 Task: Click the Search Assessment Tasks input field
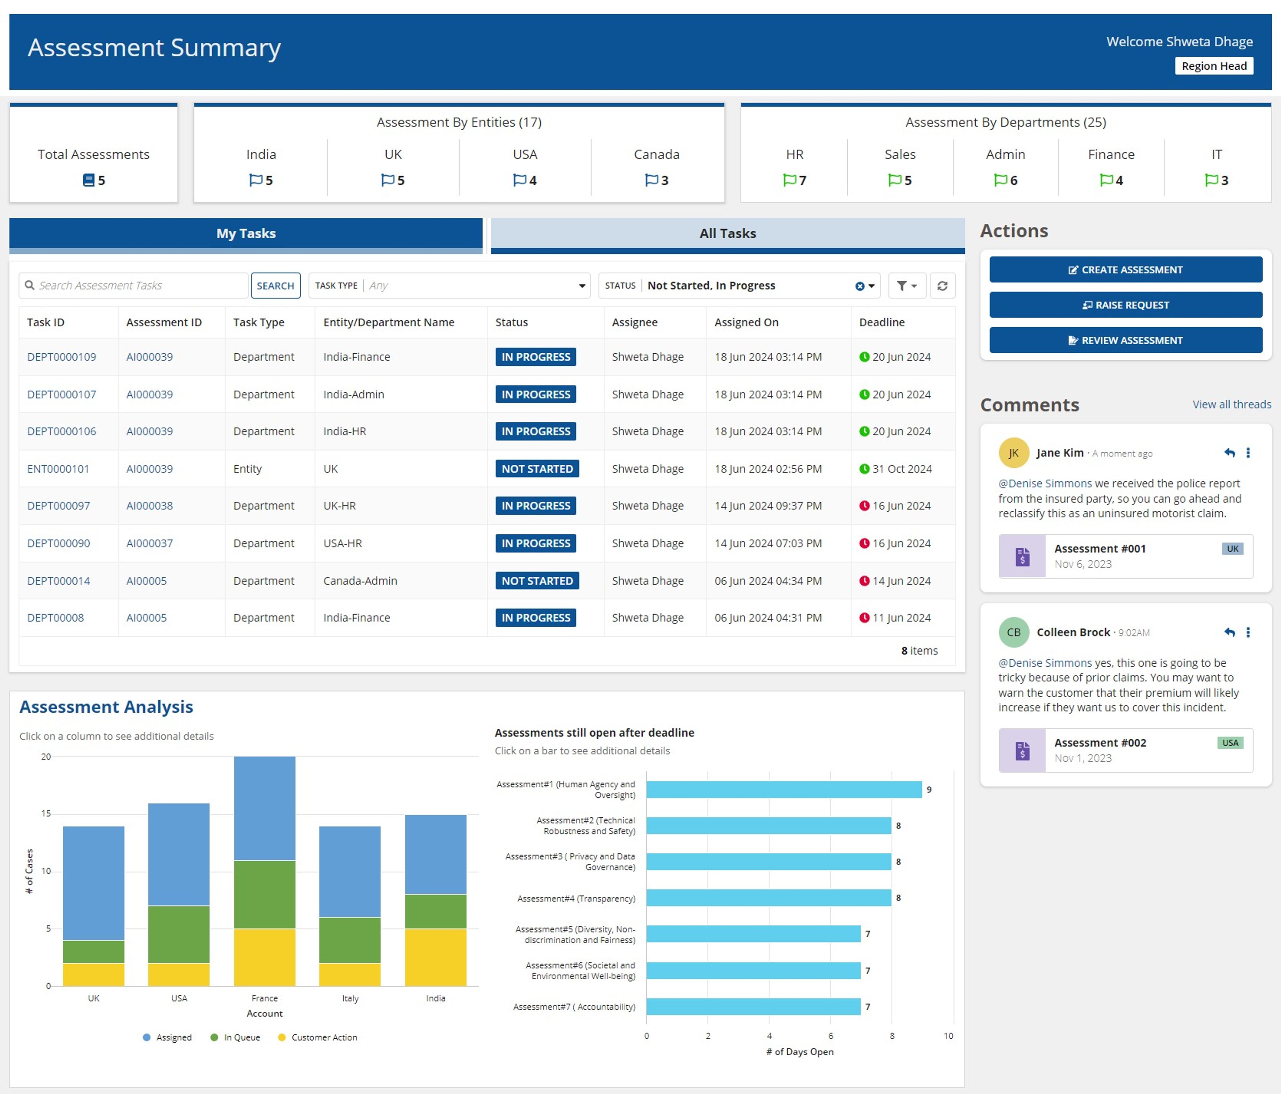click(x=133, y=286)
